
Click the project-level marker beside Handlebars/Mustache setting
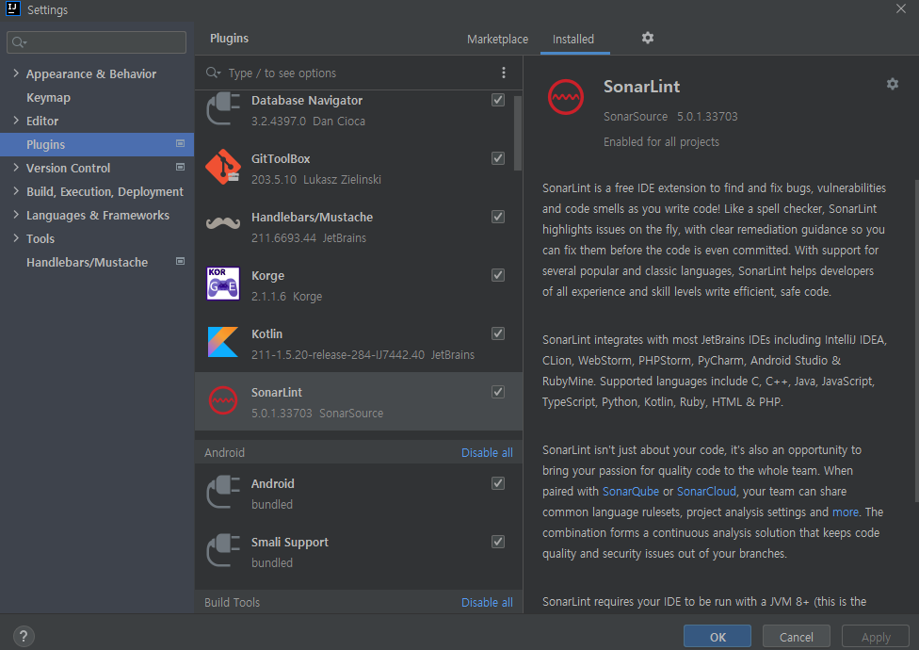point(181,261)
